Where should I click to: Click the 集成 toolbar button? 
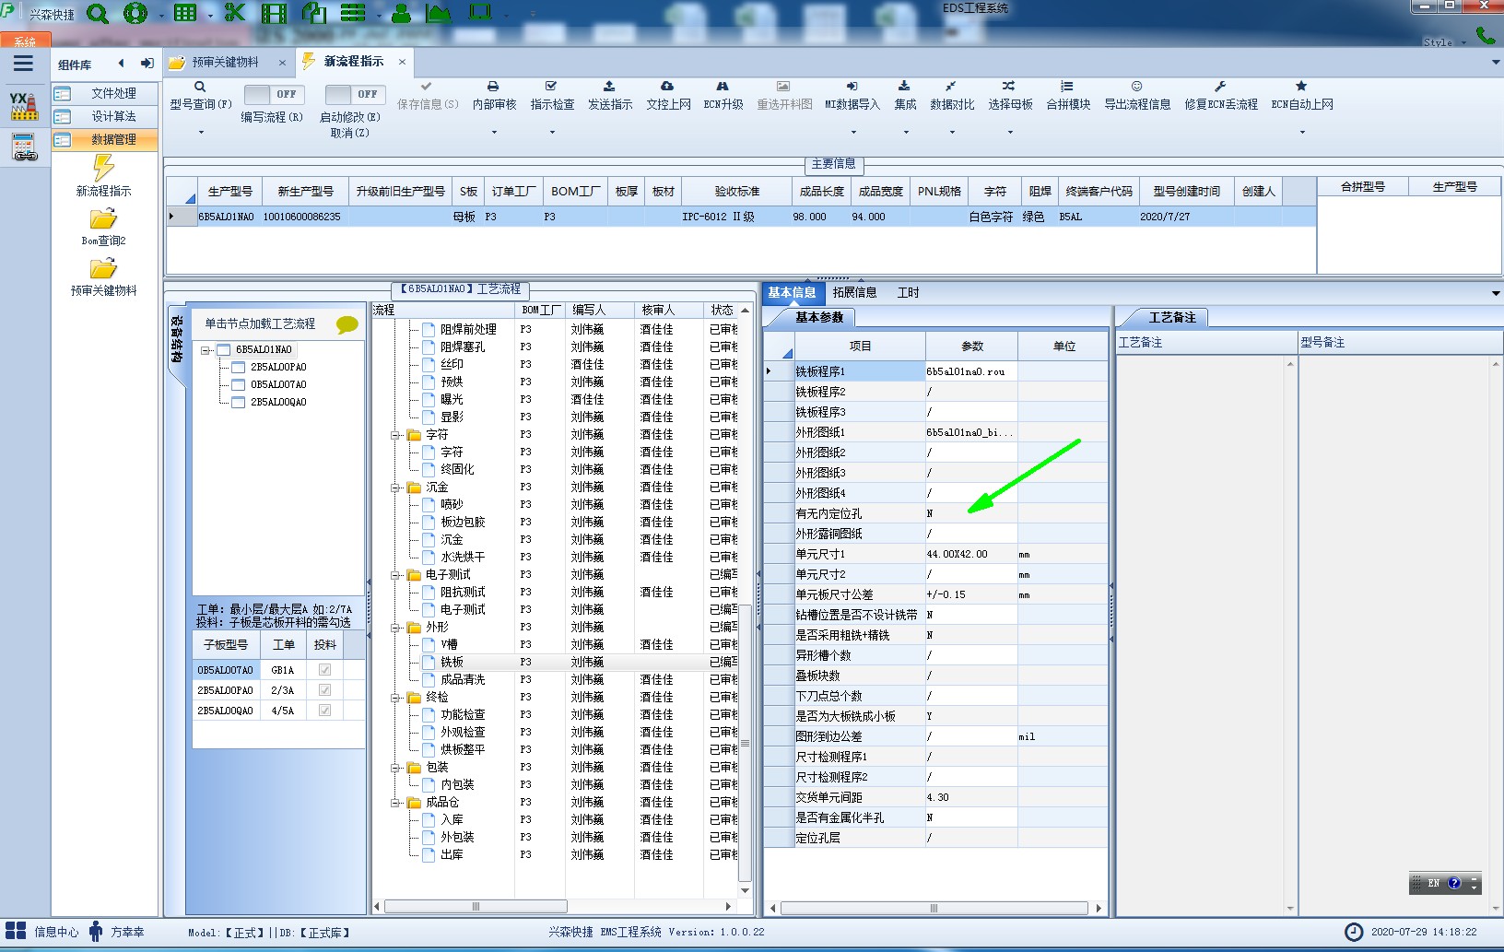pyautogui.click(x=905, y=96)
